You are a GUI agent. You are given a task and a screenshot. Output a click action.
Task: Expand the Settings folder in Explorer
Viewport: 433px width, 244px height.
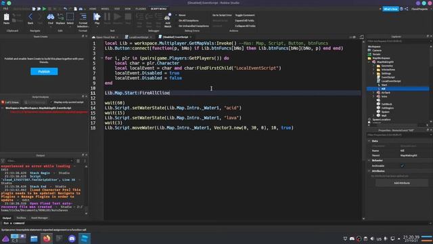point(373,74)
